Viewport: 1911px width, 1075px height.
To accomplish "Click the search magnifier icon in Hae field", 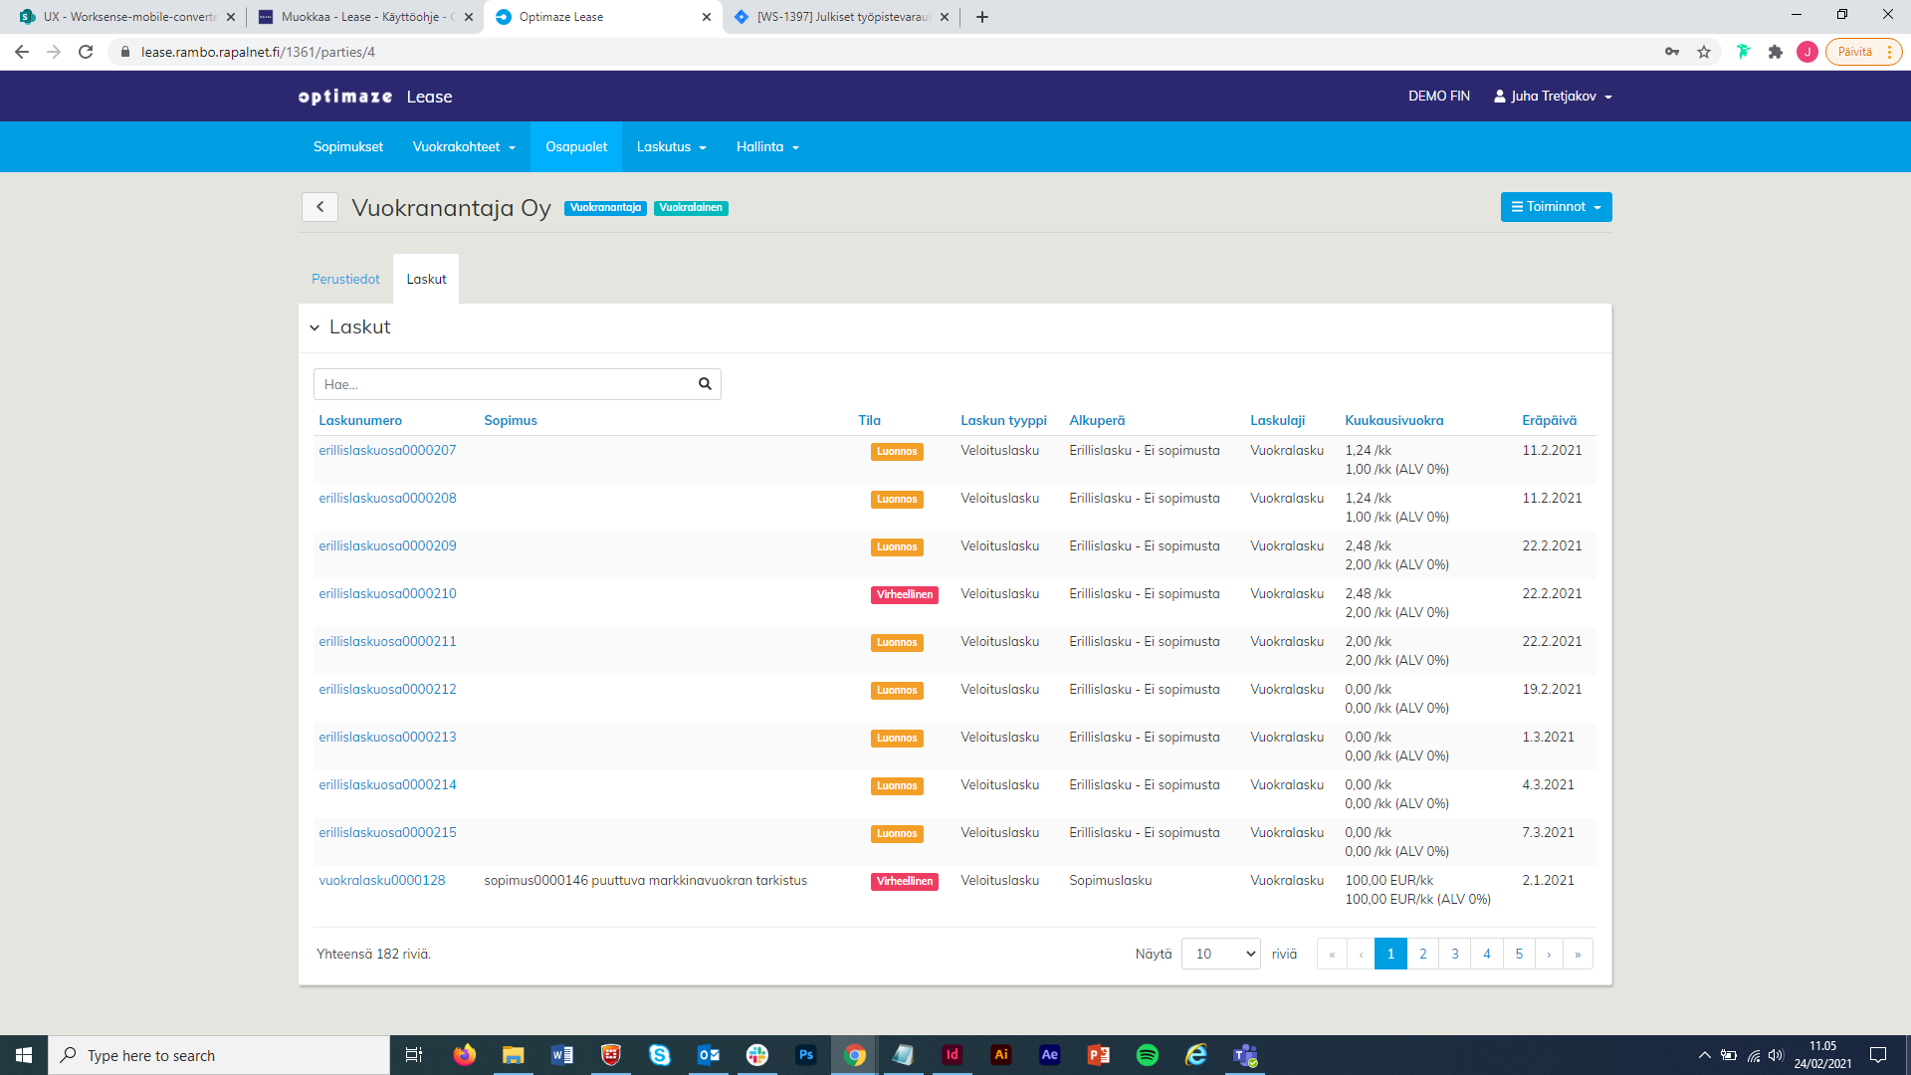I will coord(705,384).
